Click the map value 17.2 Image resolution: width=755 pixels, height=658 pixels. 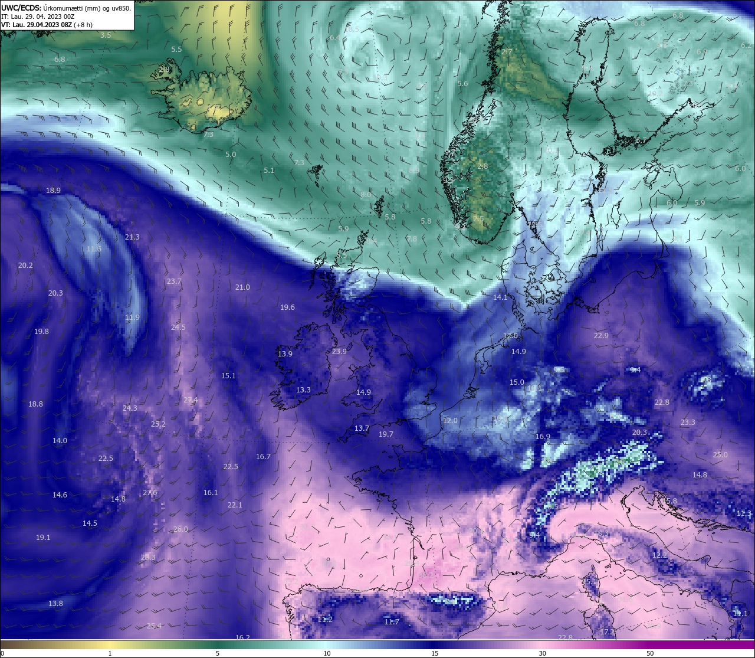607,632
